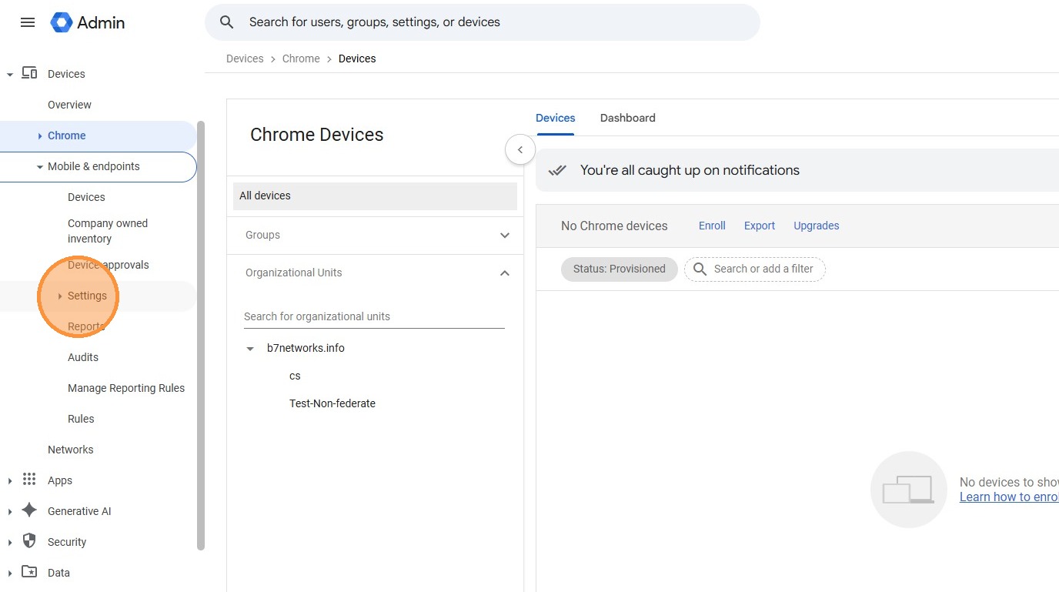Viewport: 1059px width, 592px height.
Task: Open Apps in the sidebar
Action: (59, 480)
